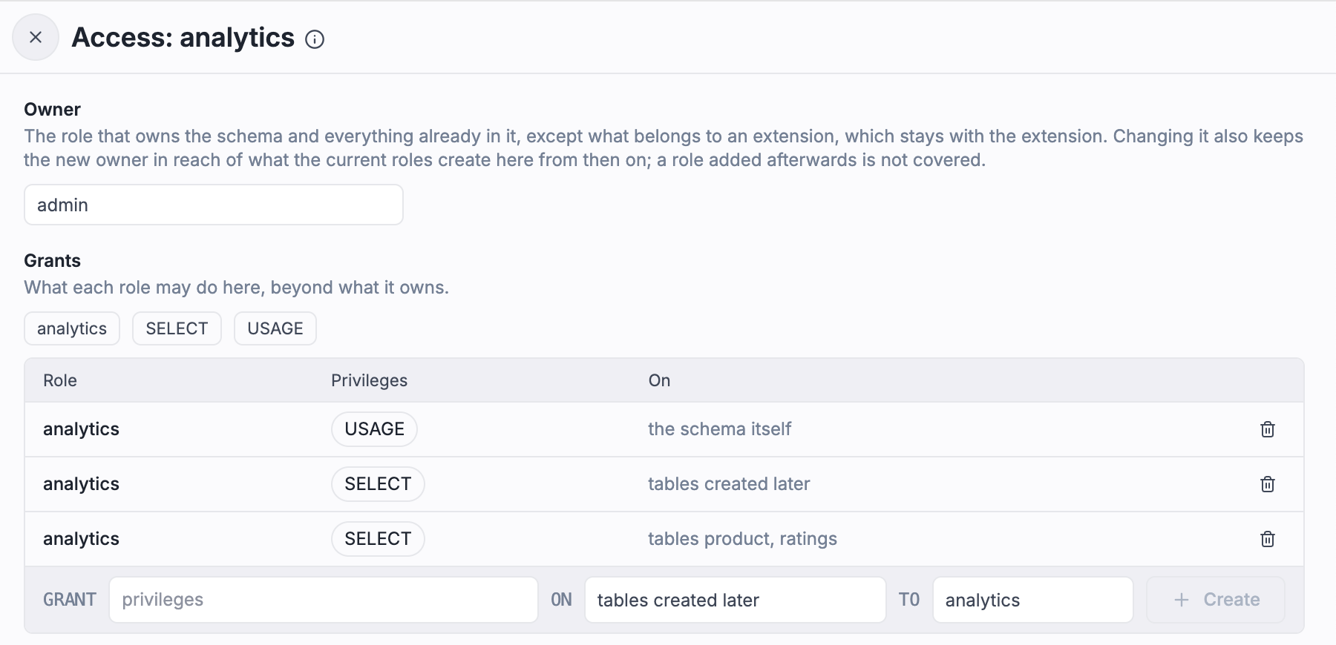Click the Owner section heading
This screenshot has width=1336, height=645.
point(52,110)
